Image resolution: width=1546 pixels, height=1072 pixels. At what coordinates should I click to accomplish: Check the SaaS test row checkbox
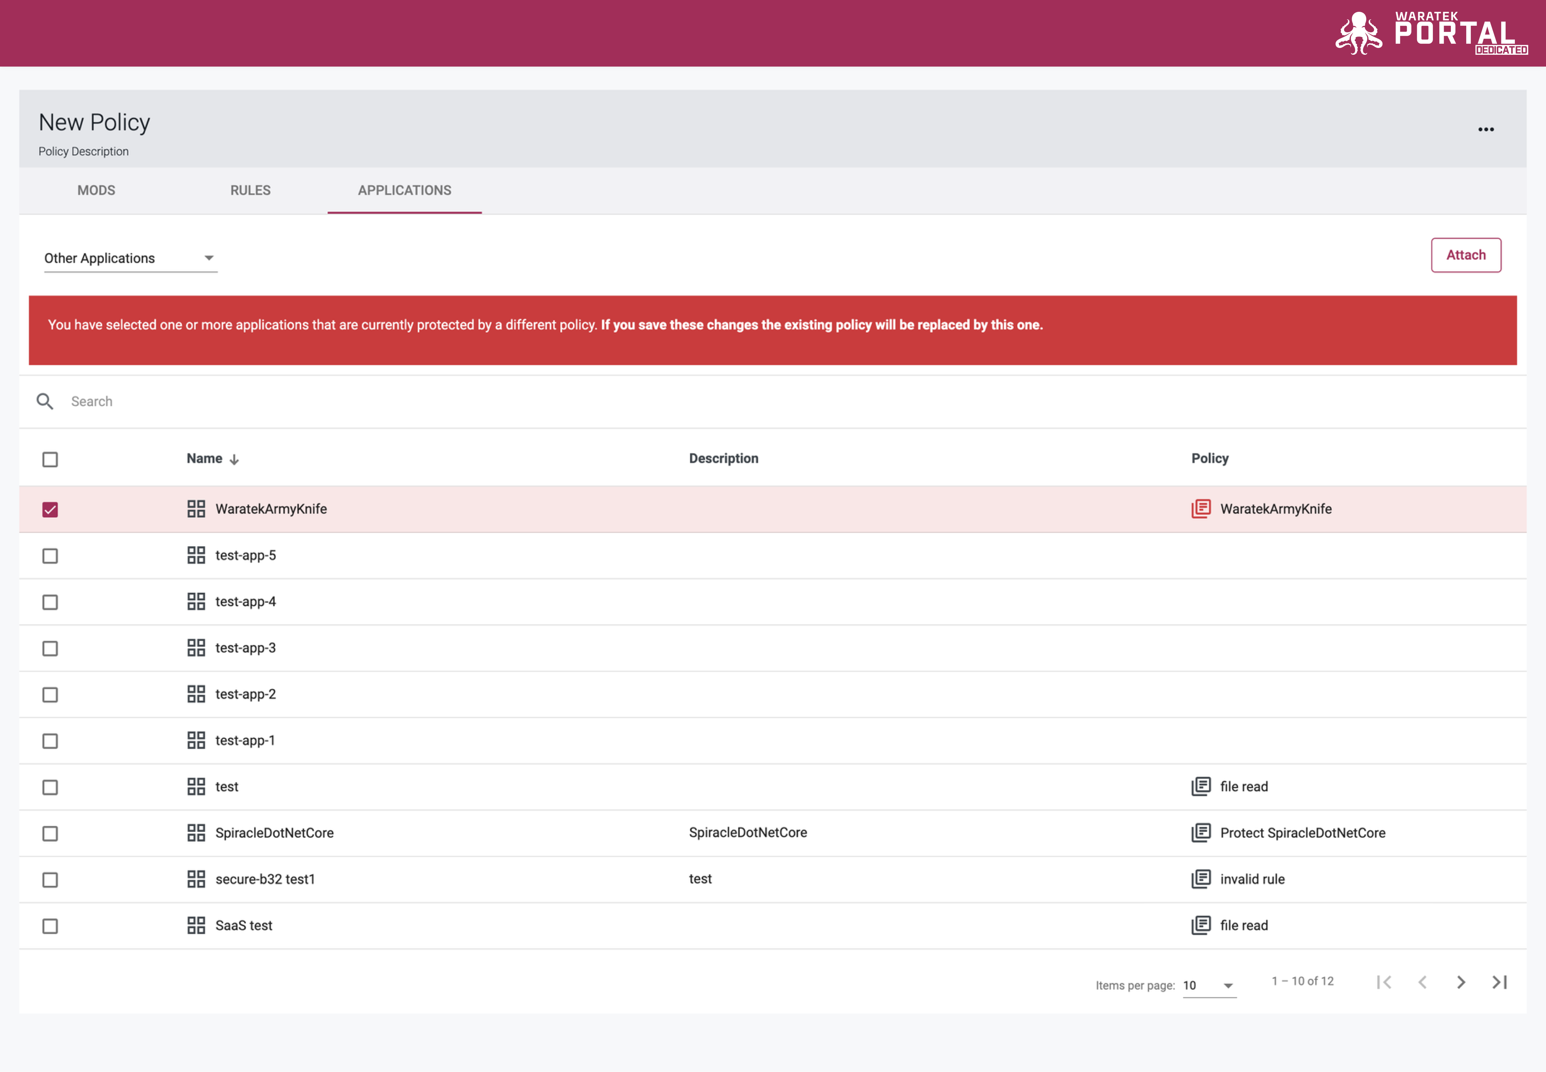pos(50,927)
